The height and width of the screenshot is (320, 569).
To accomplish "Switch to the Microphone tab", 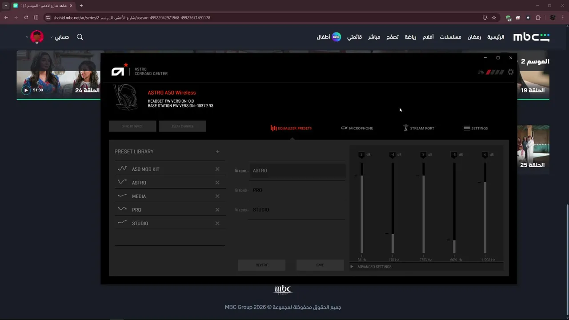I will pos(357,128).
